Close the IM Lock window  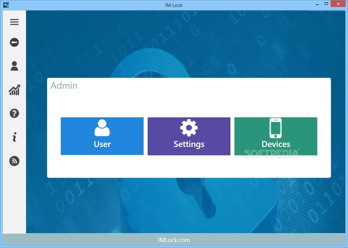coord(338,4)
